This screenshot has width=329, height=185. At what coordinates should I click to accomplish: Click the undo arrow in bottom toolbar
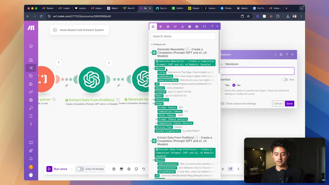tap(144, 169)
